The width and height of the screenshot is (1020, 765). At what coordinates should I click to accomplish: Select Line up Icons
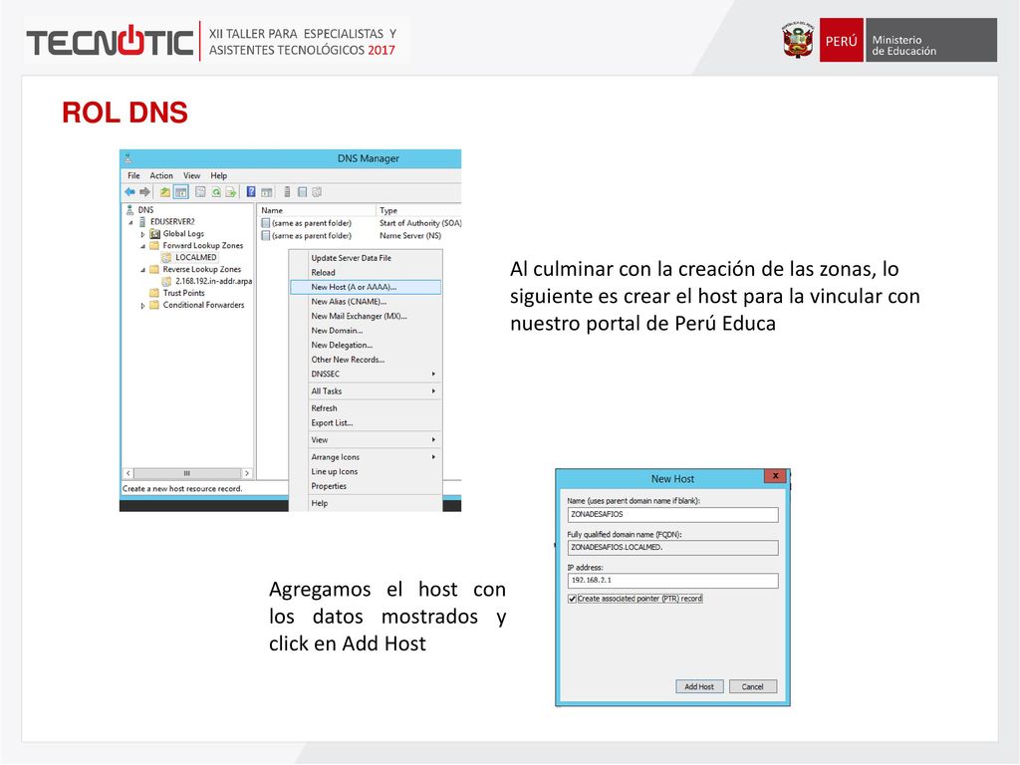(366, 471)
